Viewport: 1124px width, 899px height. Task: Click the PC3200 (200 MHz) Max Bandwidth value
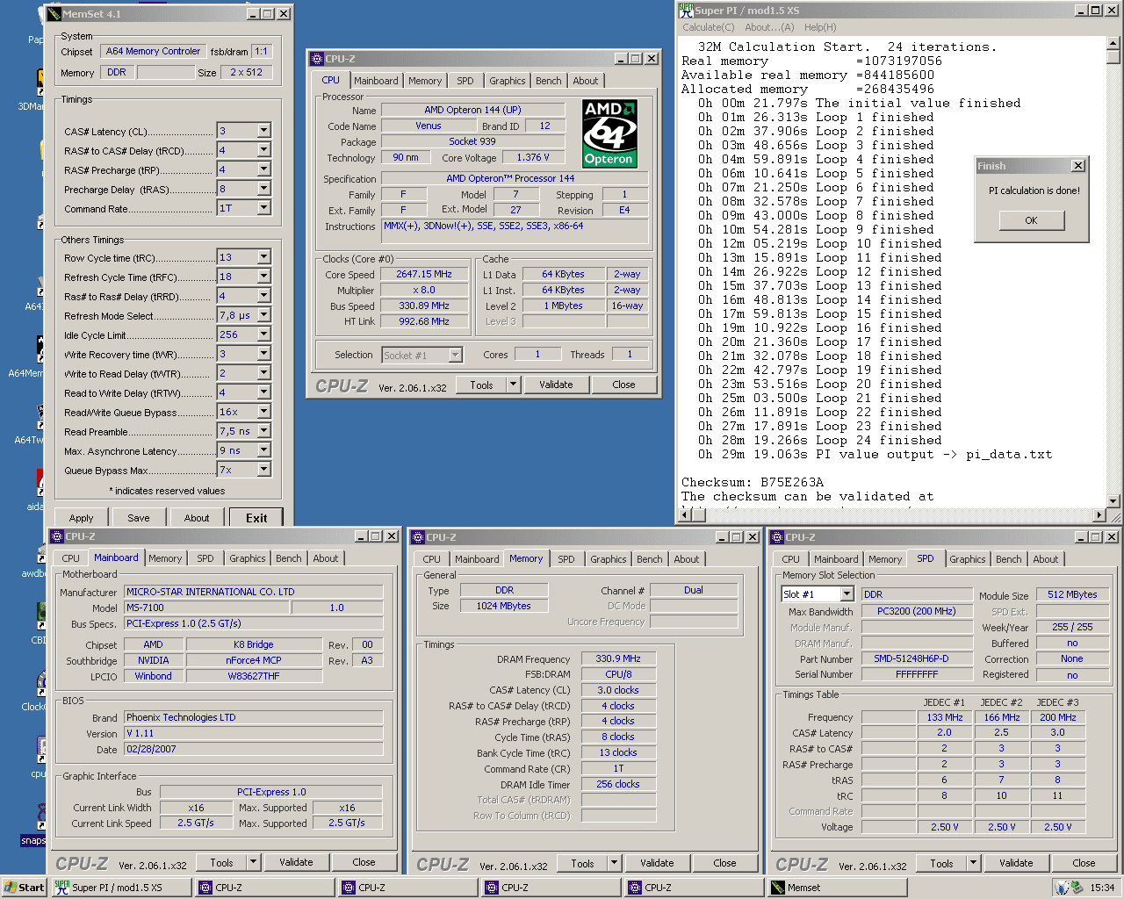point(917,610)
